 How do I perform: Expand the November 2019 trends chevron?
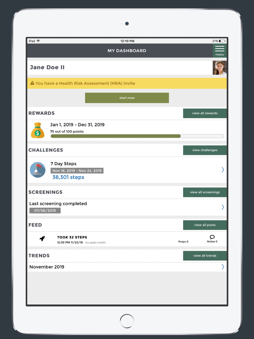coord(223,267)
